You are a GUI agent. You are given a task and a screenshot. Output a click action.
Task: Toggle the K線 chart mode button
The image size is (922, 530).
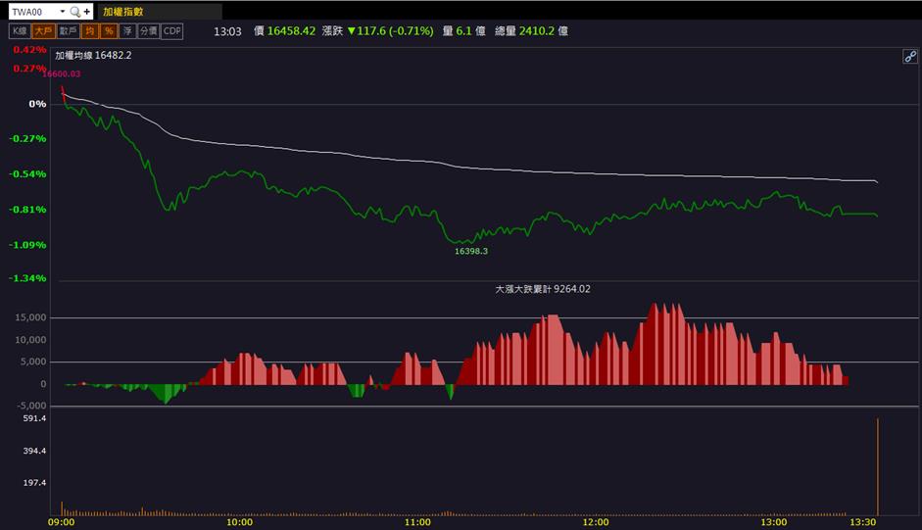pos(20,31)
